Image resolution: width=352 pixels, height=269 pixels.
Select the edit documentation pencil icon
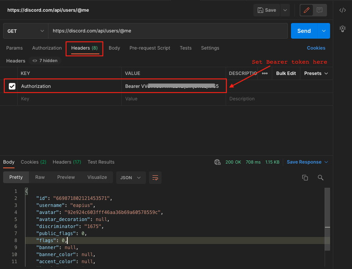(306, 10)
